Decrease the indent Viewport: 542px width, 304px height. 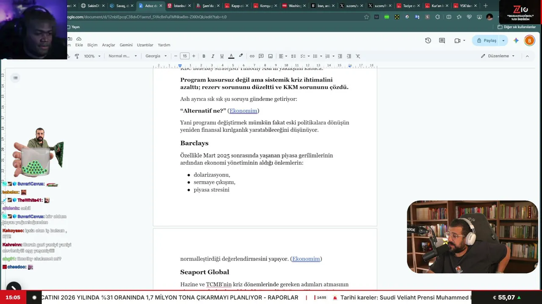tap(340, 56)
